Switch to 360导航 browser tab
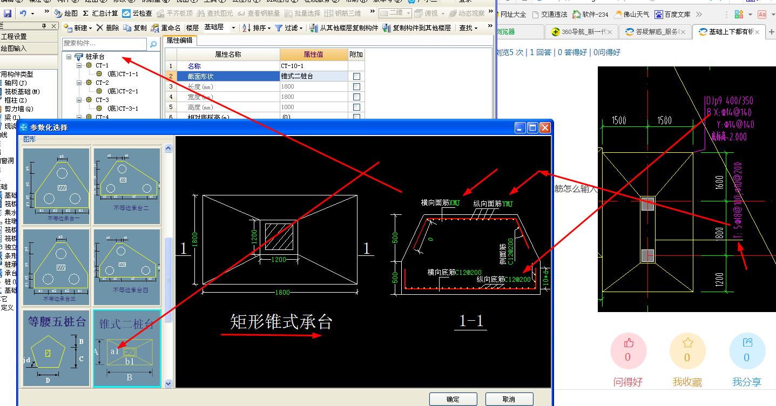Screen dimensions: 776x406 581,32
